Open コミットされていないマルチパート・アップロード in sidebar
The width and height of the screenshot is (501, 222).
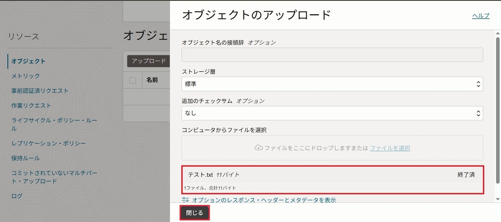[54, 177]
